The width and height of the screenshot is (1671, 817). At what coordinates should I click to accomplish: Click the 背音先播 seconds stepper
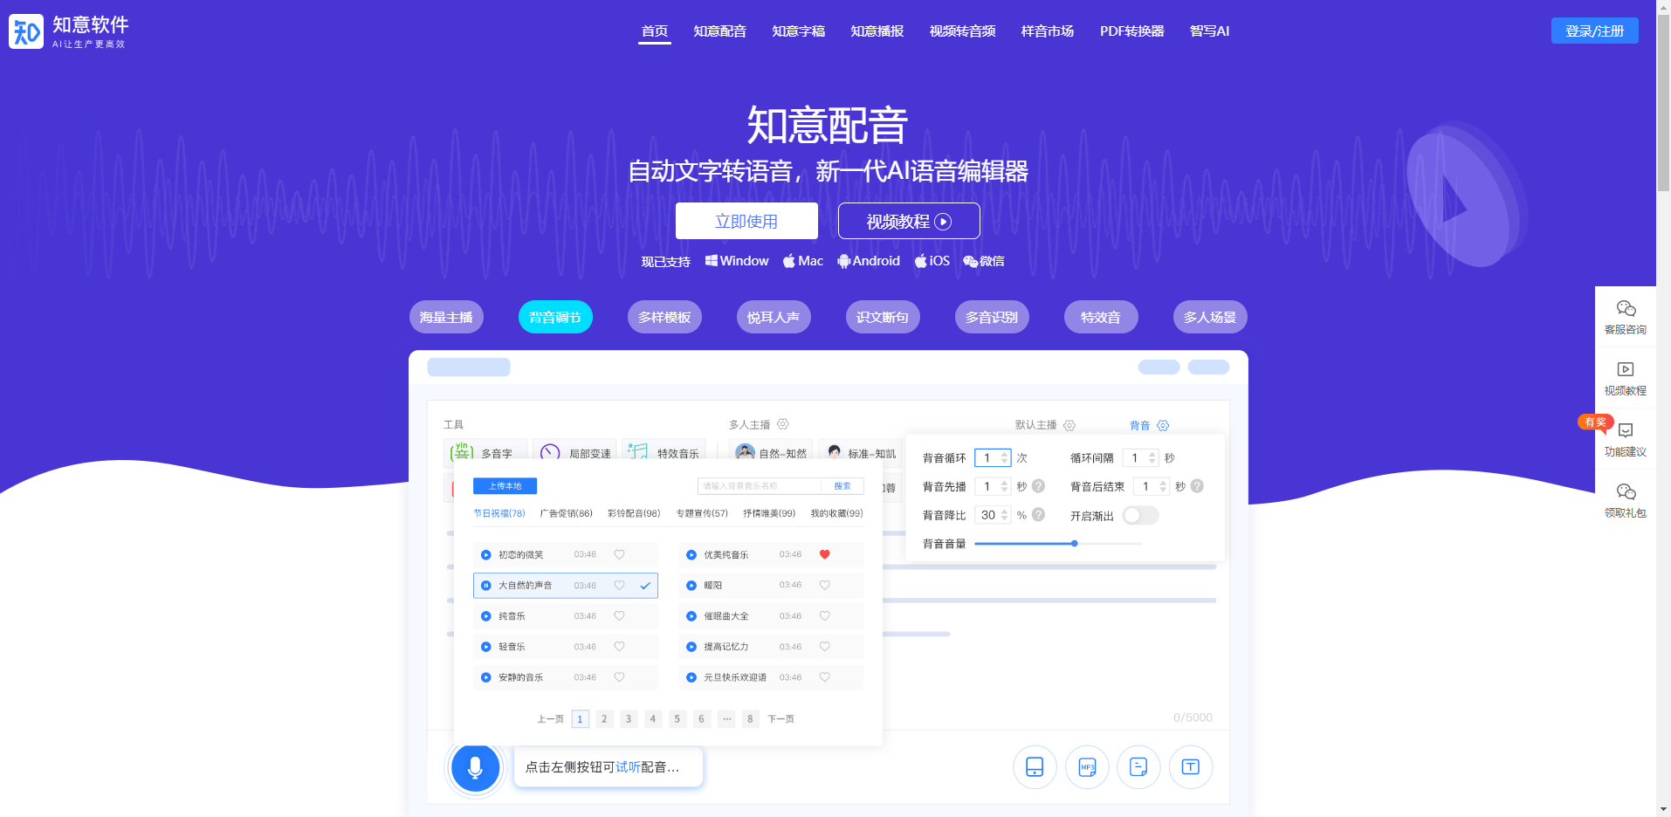[x=993, y=486]
